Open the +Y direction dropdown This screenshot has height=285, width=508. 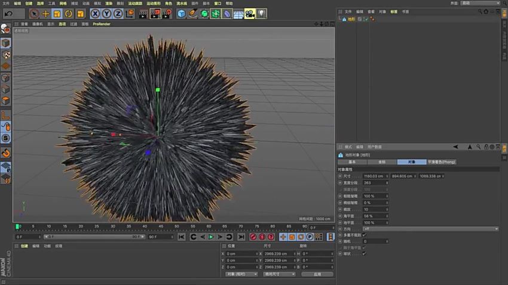(x=430, y=229)
